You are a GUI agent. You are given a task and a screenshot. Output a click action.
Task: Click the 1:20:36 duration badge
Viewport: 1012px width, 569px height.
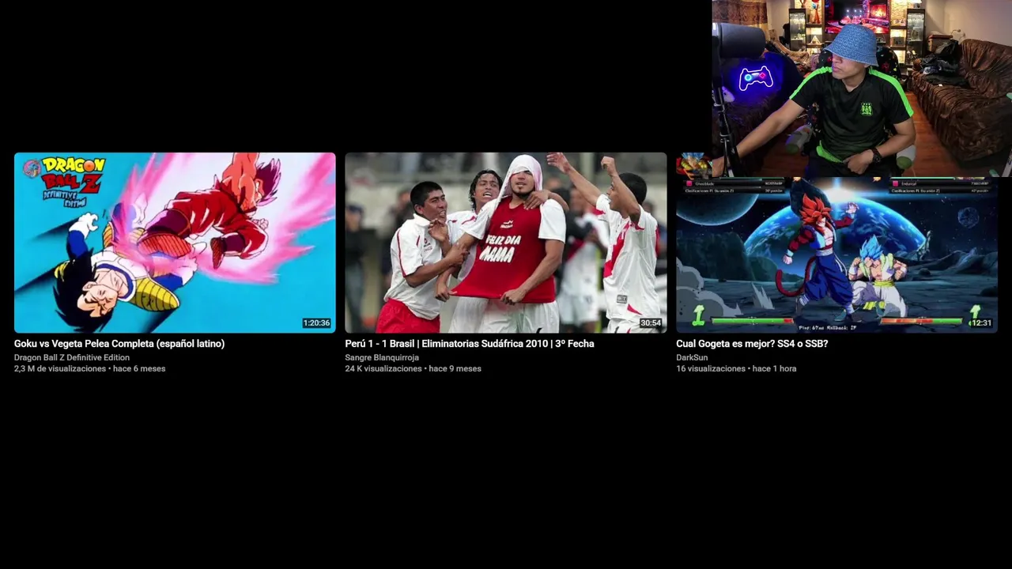[316, 323]
